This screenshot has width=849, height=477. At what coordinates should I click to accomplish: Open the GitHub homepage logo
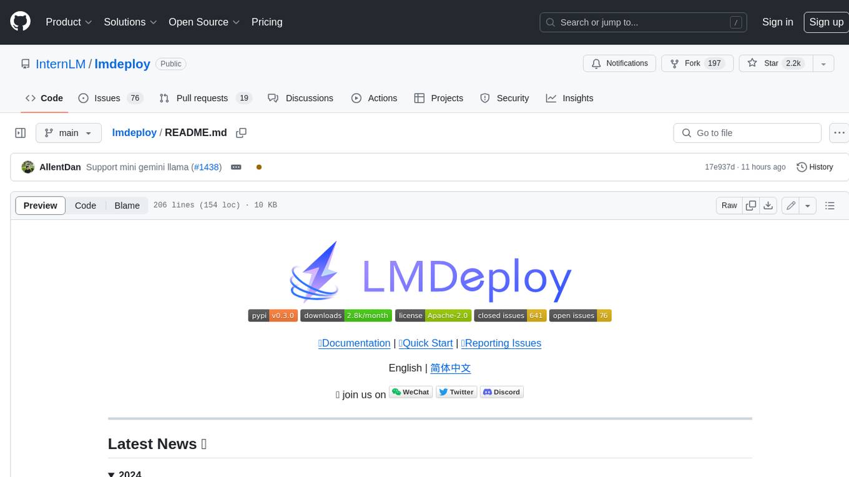tap(20, 22)
